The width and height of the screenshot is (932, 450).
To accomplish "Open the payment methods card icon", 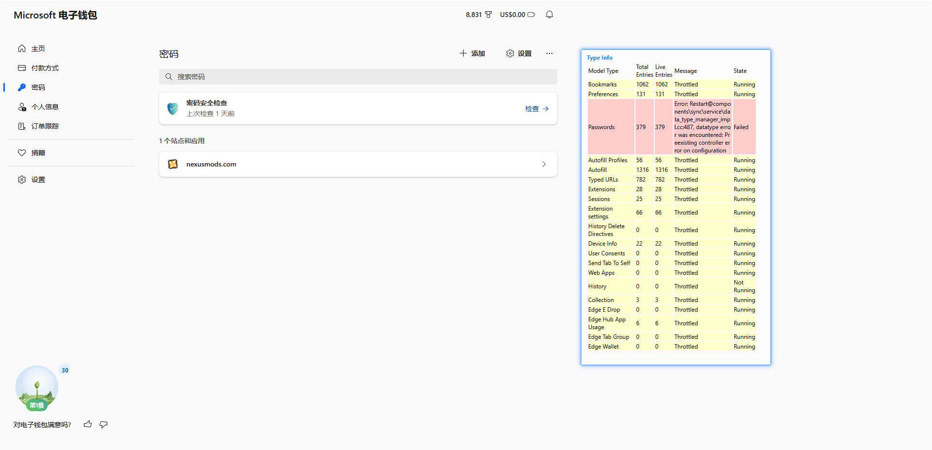I will coord(22,68).
